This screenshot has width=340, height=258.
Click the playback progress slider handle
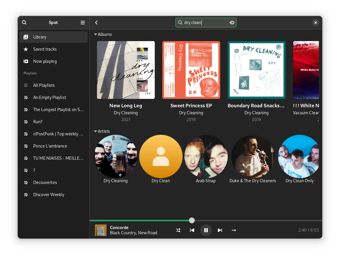click(192, 220)
